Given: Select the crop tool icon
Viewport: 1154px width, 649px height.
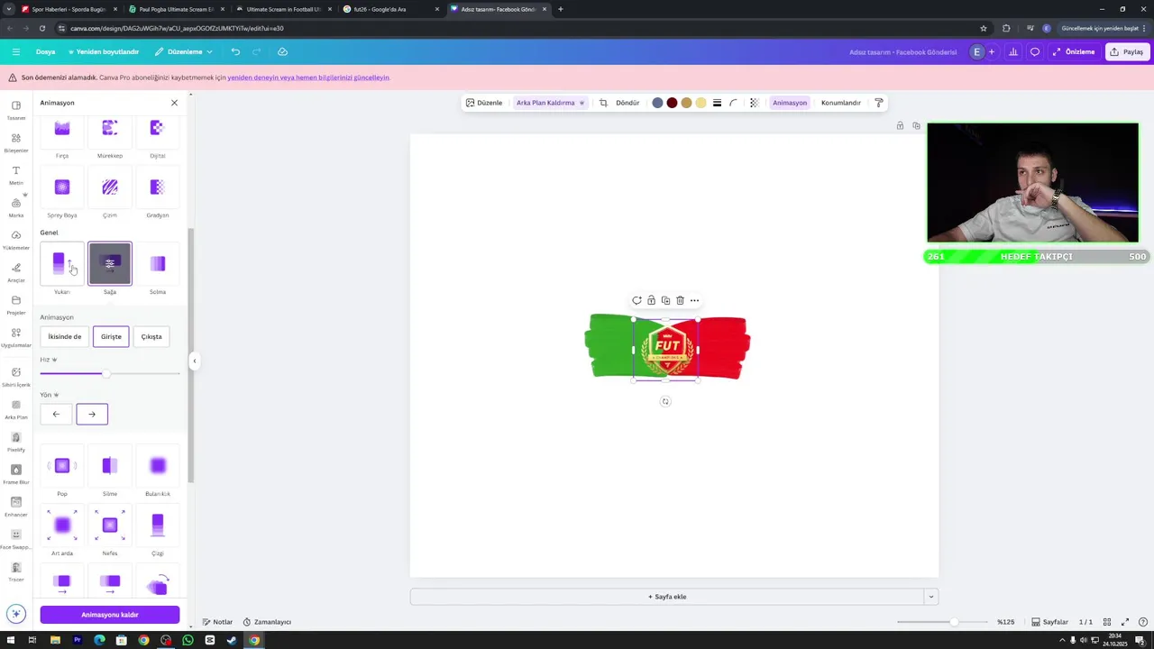Looking at the screenshot, I should (x=603, y=103).
